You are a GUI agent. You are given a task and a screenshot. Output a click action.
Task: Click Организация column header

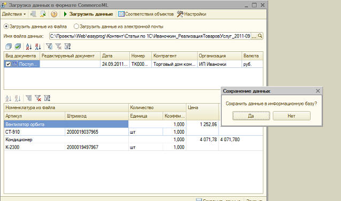220,56
